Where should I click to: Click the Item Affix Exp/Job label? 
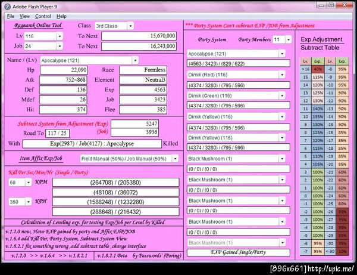point(41,159)
